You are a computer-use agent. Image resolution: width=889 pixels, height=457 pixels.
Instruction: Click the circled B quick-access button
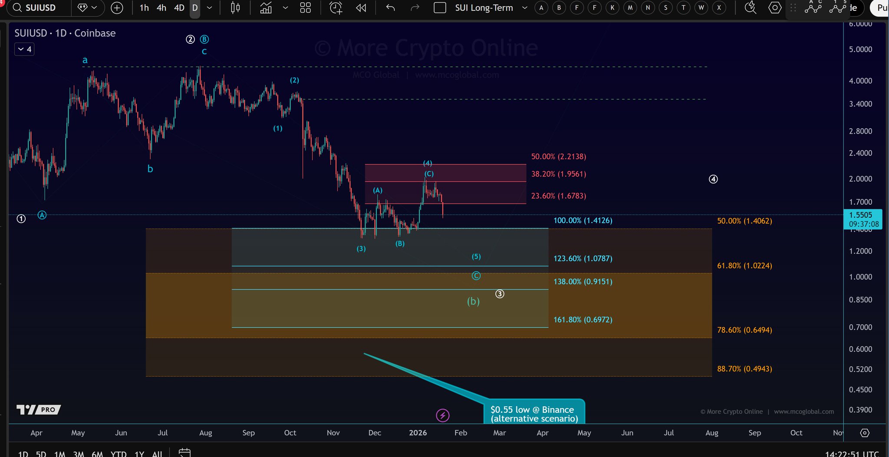[x=559, y=8]
